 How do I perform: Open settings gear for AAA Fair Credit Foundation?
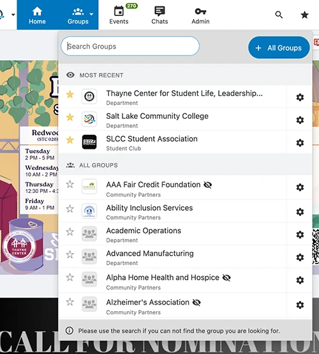pos(300,187)
